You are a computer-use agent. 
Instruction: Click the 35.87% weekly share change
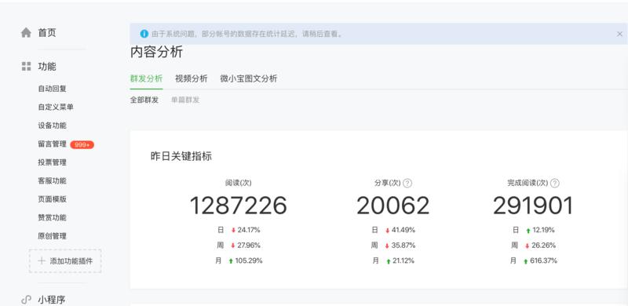pos(403,246)
